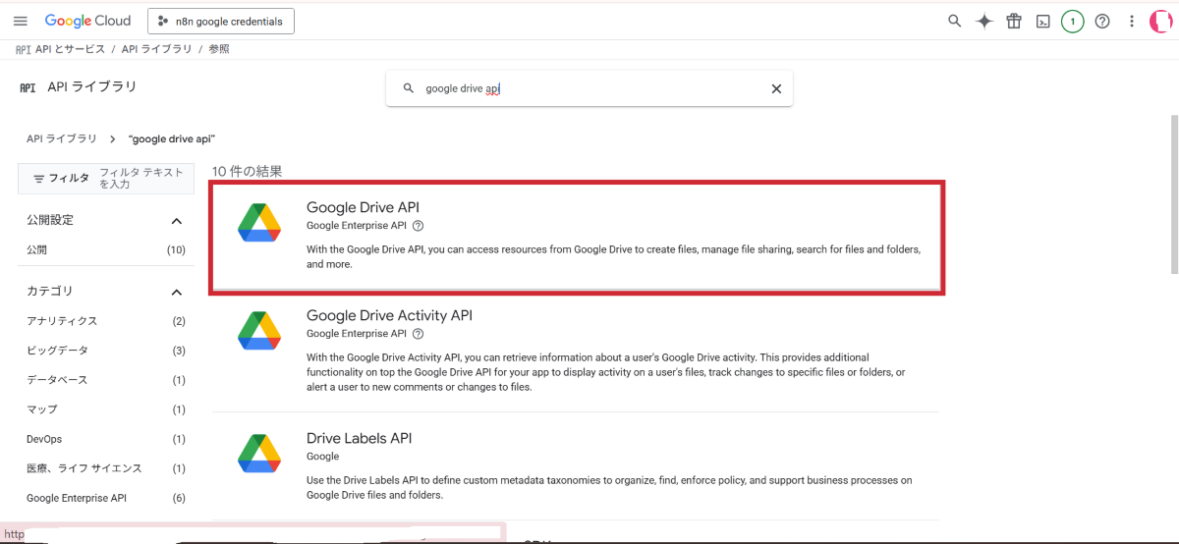Screen dimensions: 1179x544
Task: Select the Google Drive API result
Action: pos(364,207)
